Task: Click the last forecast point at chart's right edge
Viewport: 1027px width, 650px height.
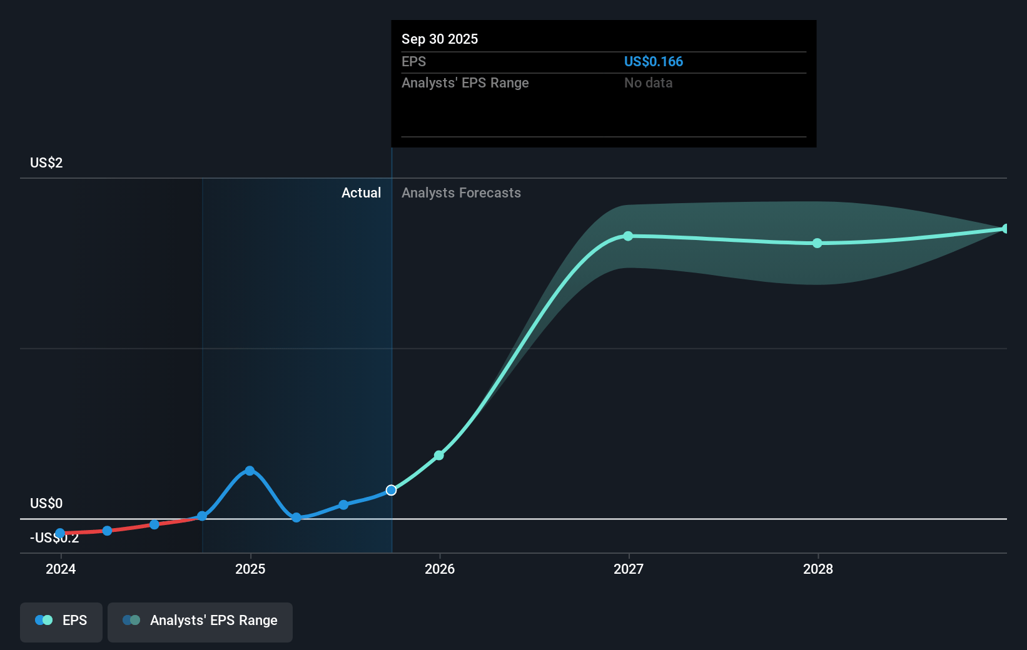Action: pos(1005,229)
